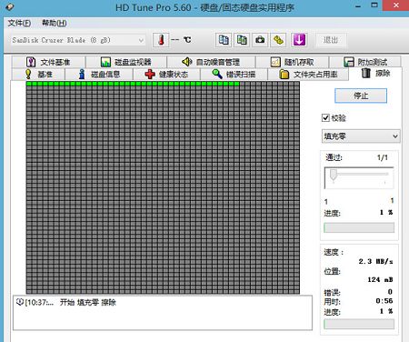
Task: Toggle the 校验 verify checkbox
Action: pos(325,118)
